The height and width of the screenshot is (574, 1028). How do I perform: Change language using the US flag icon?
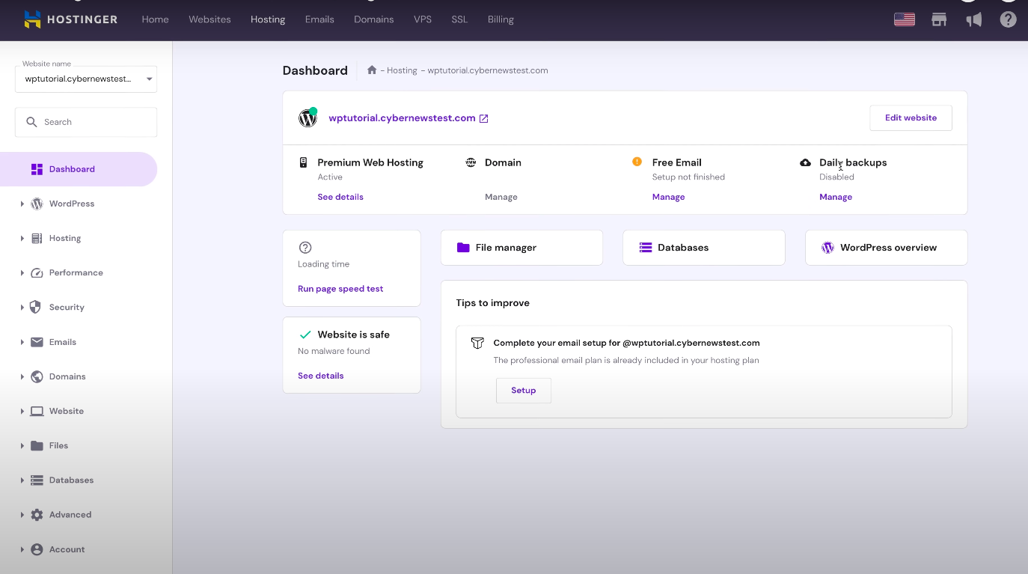point(904,19)
